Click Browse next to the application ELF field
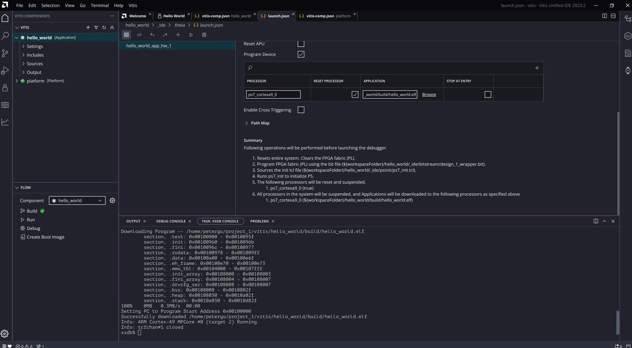632x348 pixels. tap(429, 94)
